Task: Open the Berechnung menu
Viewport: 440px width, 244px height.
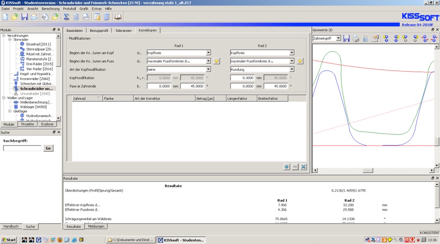Action: tap(51, 9)
